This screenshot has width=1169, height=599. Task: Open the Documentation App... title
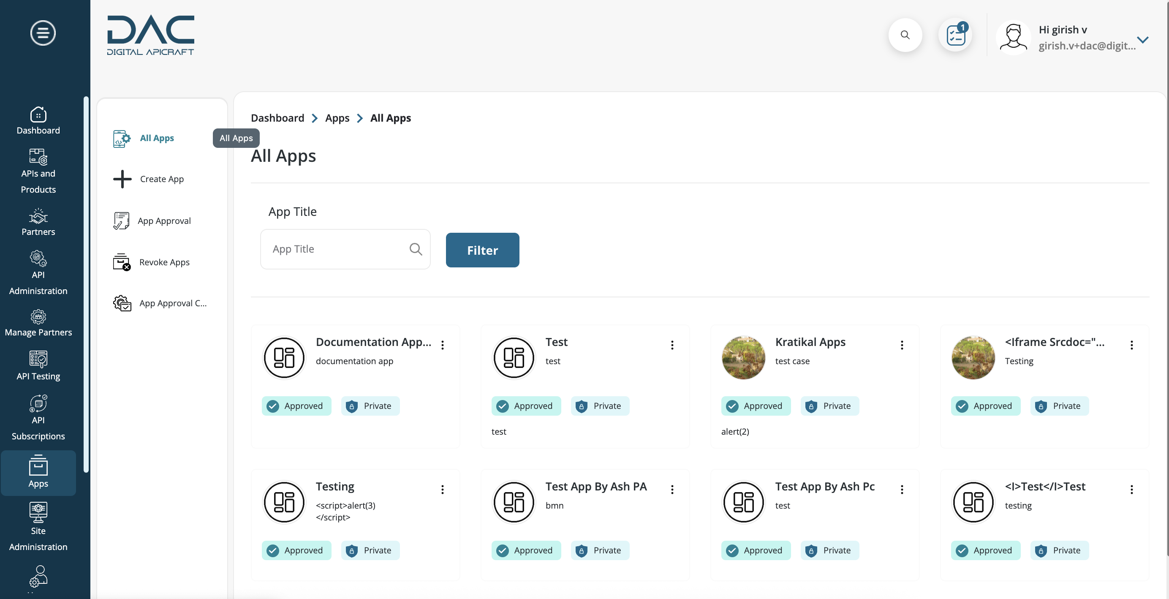(373, 342)
